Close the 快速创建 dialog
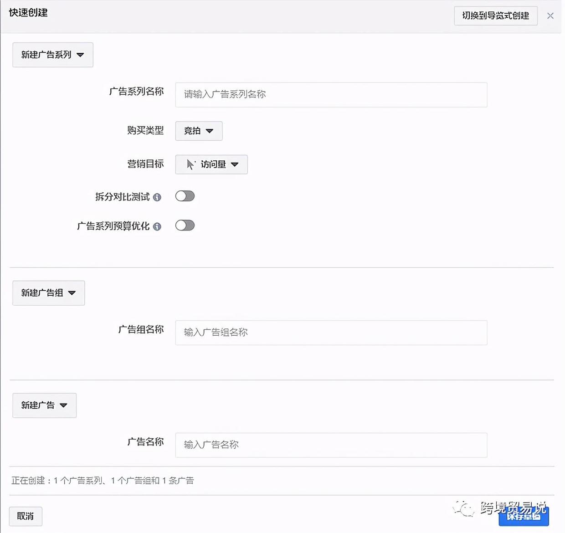The height and width of the screenshot is (533, 565). pos(550,15)
